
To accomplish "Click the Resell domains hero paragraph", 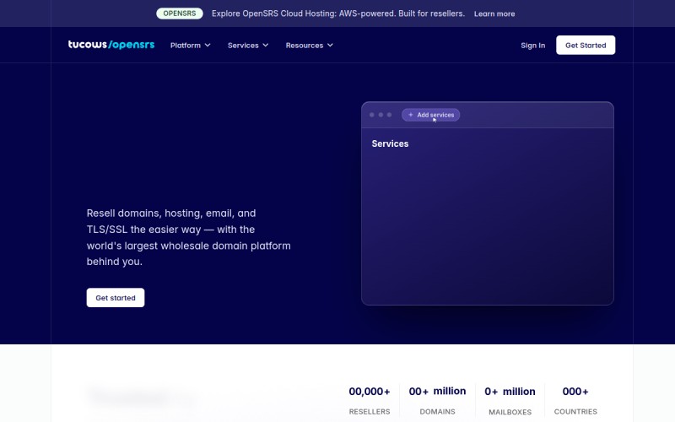I will click(188, 237).
